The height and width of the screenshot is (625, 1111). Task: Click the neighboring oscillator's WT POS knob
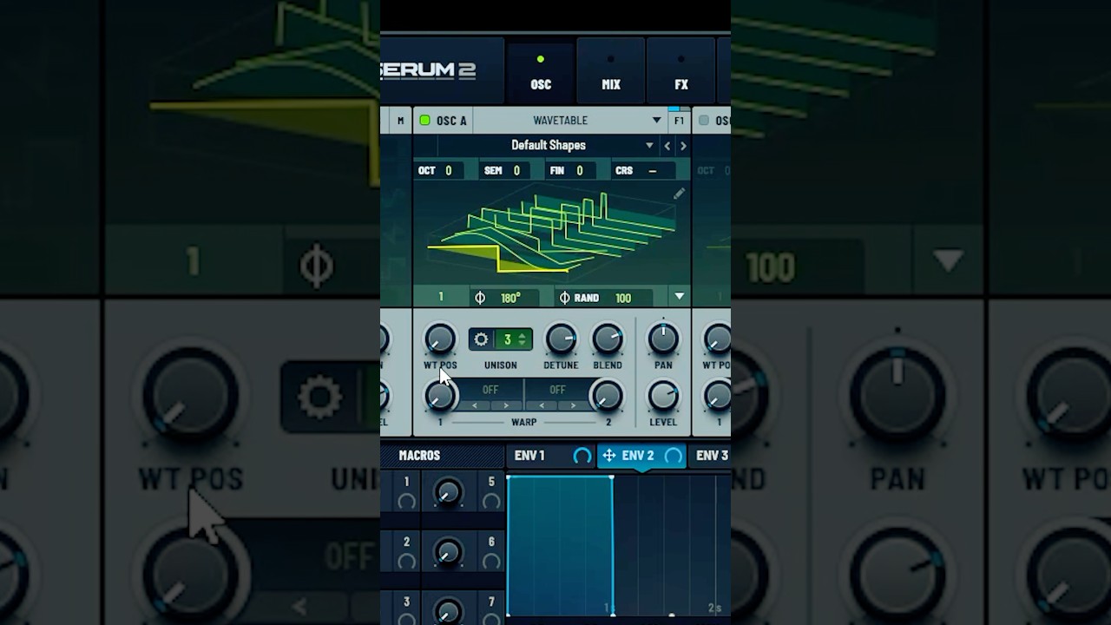(718, 339)
